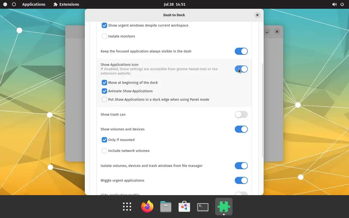This screenshot has height=218, width=349.
Task: Click the gnome-tweak-tool description text
Action: tap(159, 71)
